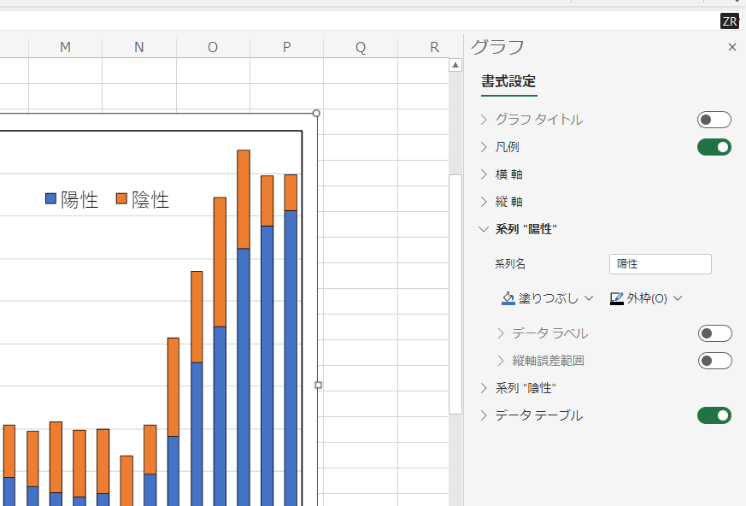Click the ZR badge icon
This screenshot has width=746, height=506.
[x=729, y=21]
